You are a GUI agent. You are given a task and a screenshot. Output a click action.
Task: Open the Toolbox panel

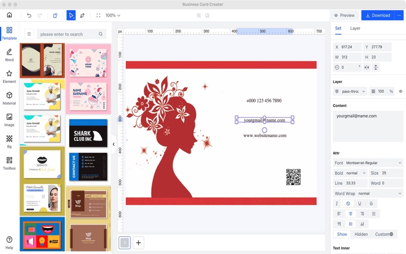tap(9, 163)
